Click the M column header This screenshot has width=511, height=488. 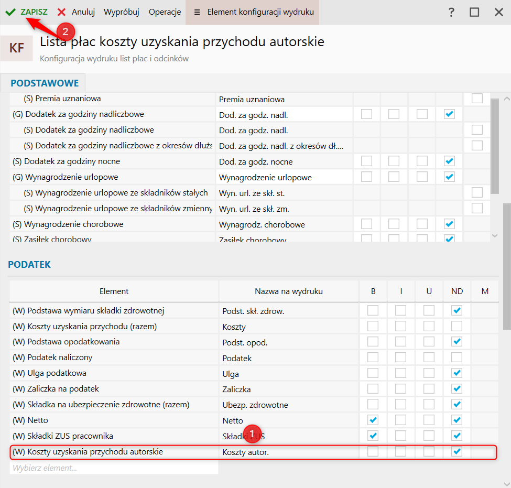point(485,291)
